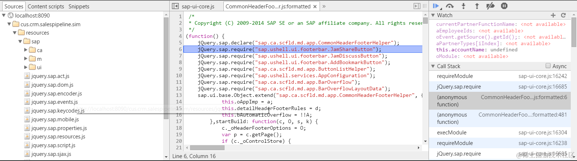Viewport: 577px width, 161px height.
Task: Open jquery.sap.keycodes.js in the tree
Action: 58,111
